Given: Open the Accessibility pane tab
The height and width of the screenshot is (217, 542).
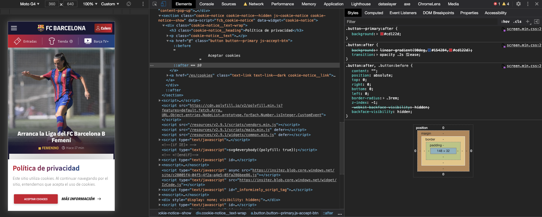Looking at the screenshot, I should 496,13.
